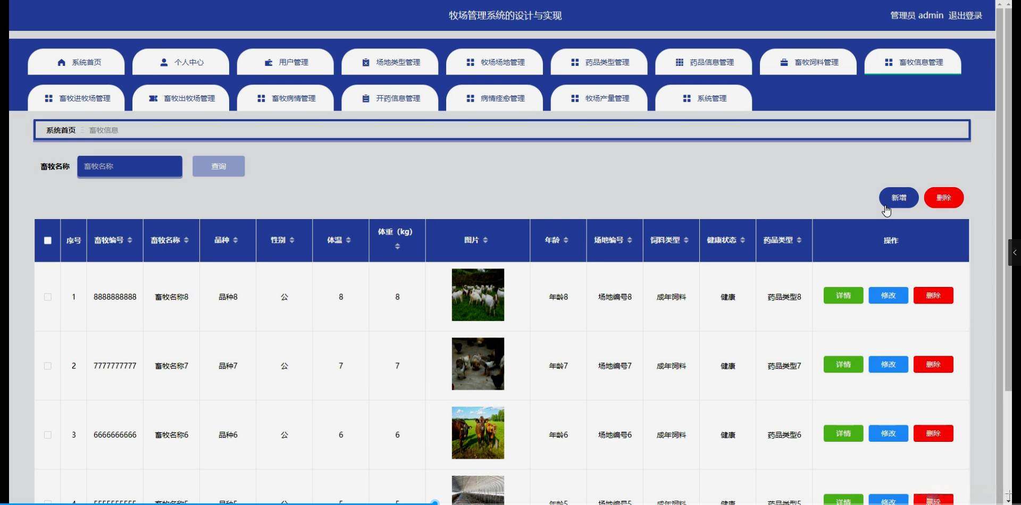
Task: Focus the 畜牧名称 search input field
Action: 130,166
